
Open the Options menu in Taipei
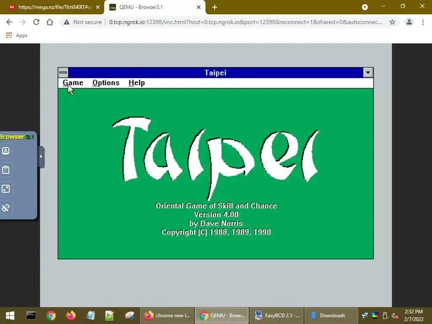(106, 83)
